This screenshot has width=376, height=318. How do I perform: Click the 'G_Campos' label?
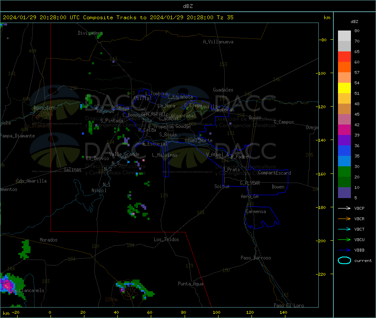[284, 122]
